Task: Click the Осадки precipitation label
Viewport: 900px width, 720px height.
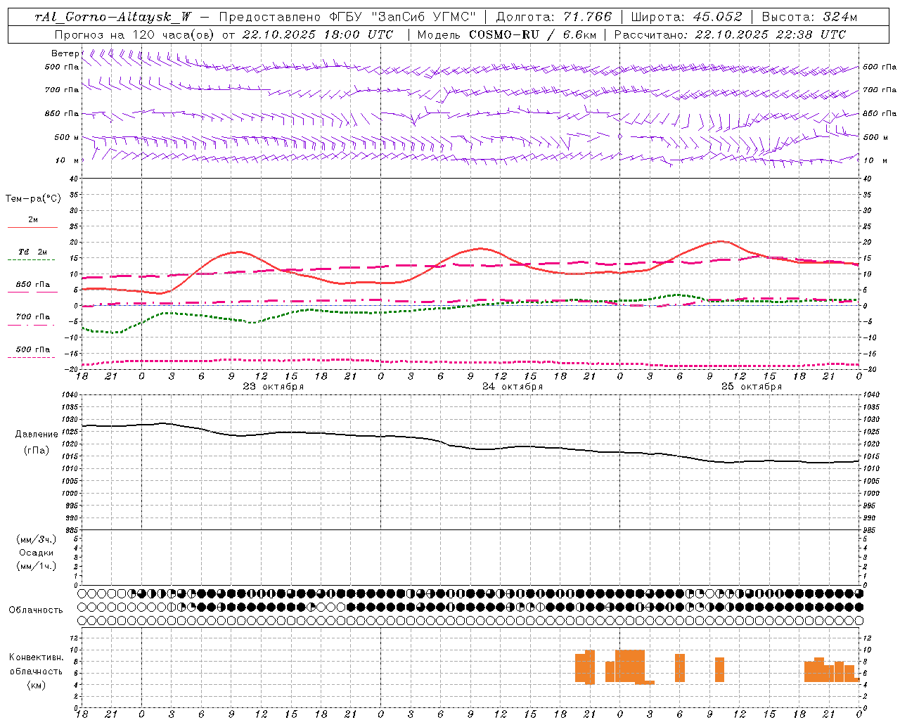Action: (37, 553)
